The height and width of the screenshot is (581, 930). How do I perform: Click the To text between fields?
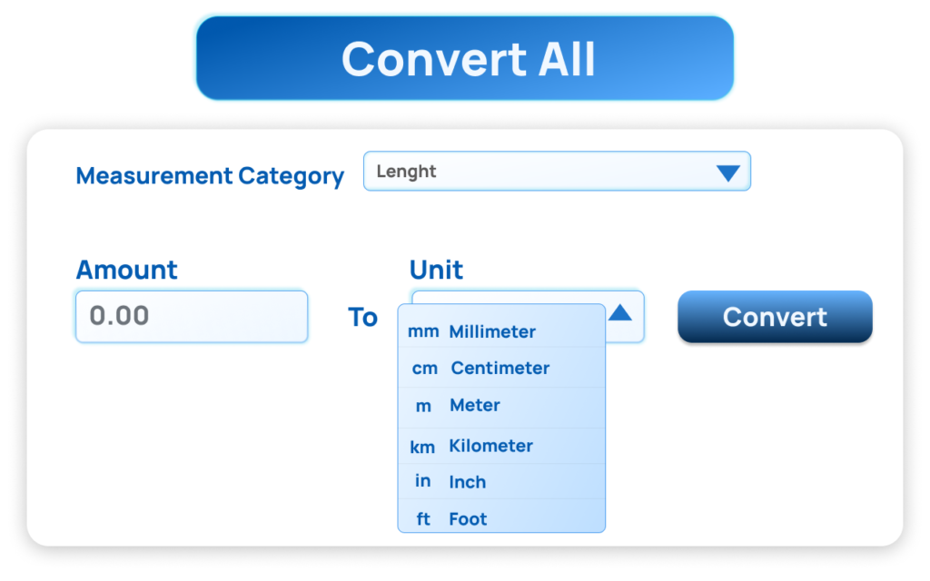pos(362,317)
